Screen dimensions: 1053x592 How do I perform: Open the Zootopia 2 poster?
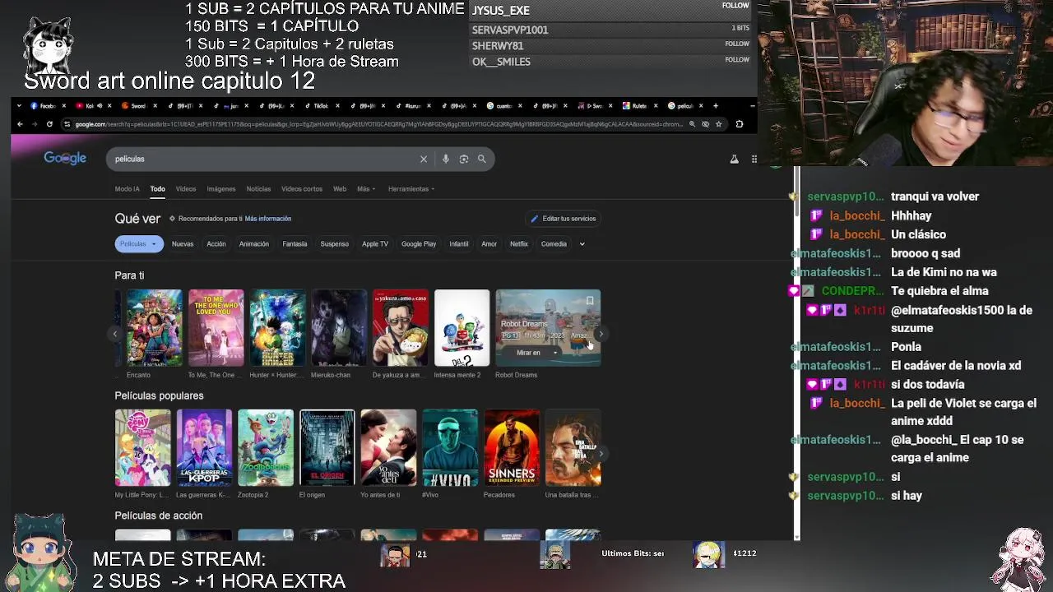tap(266, 448)
